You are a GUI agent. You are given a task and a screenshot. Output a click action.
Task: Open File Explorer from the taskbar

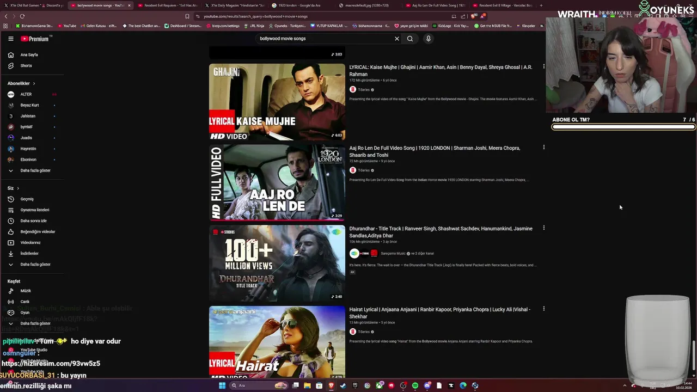307,385
